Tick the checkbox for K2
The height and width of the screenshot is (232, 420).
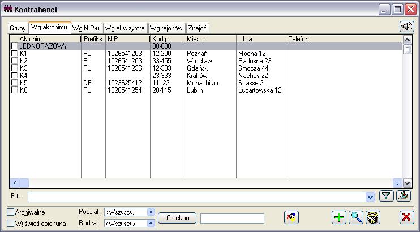(x=14, y=61)
